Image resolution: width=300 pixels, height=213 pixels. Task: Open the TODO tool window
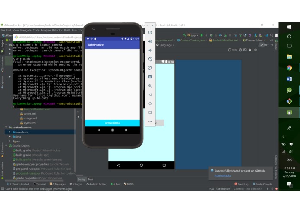coord(129,184)
